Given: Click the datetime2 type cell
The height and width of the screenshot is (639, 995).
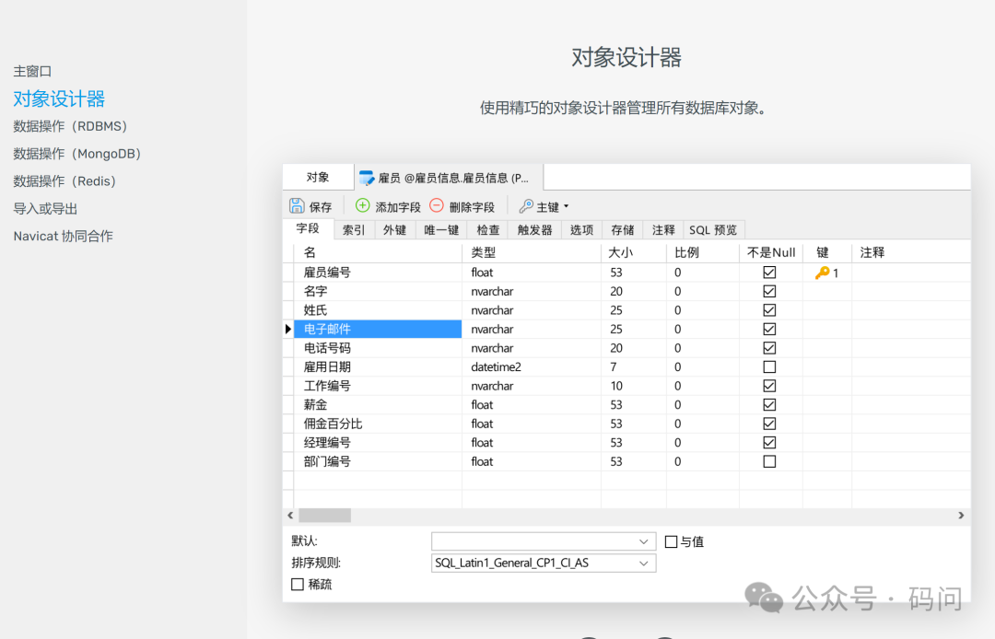Looking at the screenshot, I should (x=532, y=367).
